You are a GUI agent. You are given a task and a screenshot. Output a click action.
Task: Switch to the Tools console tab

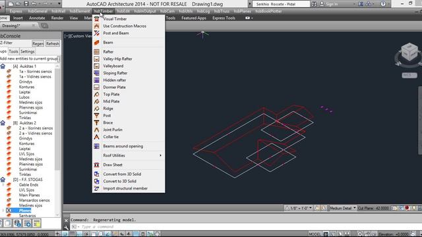(13, 51)
